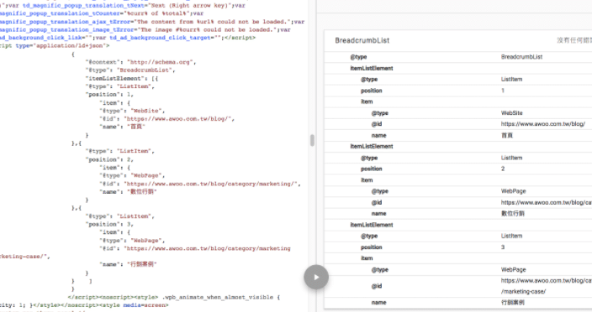Image resolution: width=592 pixels, height=312 pixels.
Task: Click the keting-case/", wrapped code line
Action: (x=25, y=257)
